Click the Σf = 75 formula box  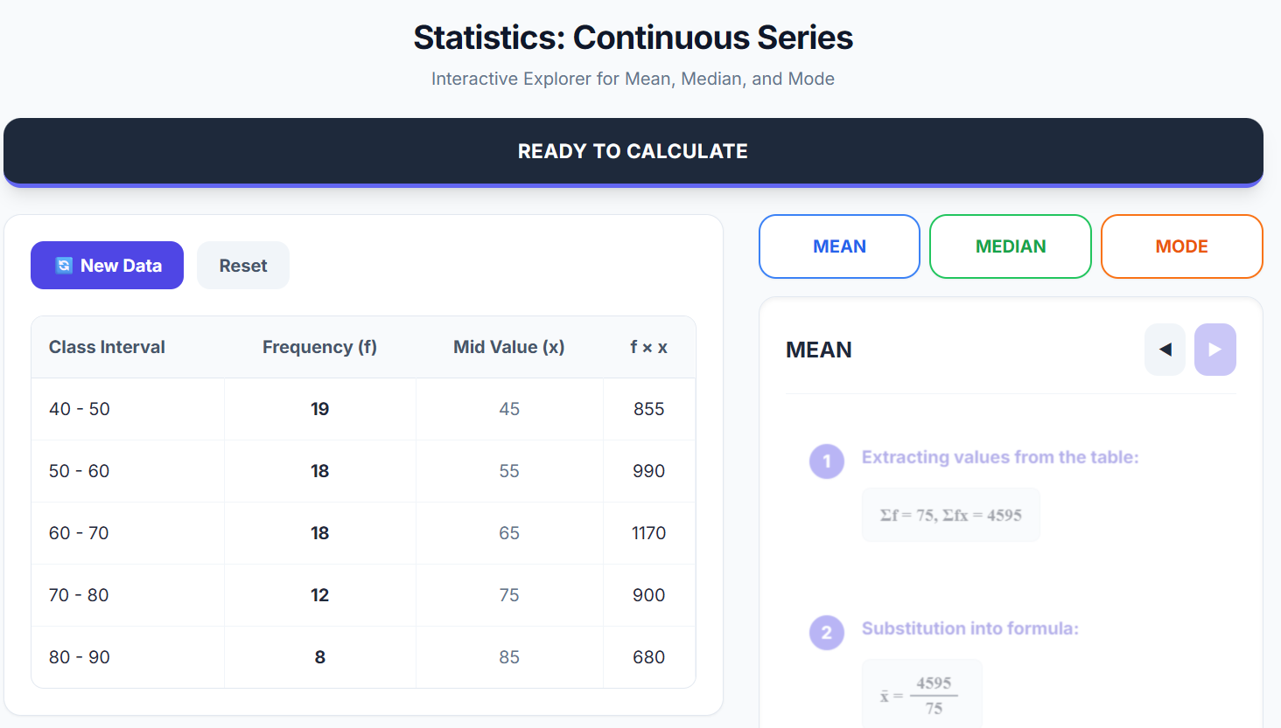pyautogui.click(x=950, y=516)
